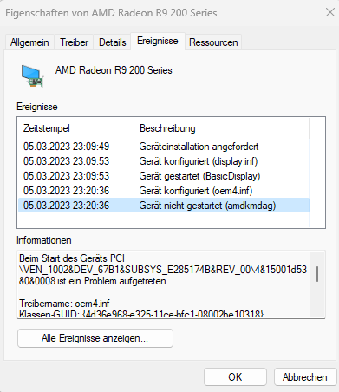This screenshot has width=339, height=392.
Task: Switch to the Allgemein tab
Action: pyautogui.click(x=29, y=42)
